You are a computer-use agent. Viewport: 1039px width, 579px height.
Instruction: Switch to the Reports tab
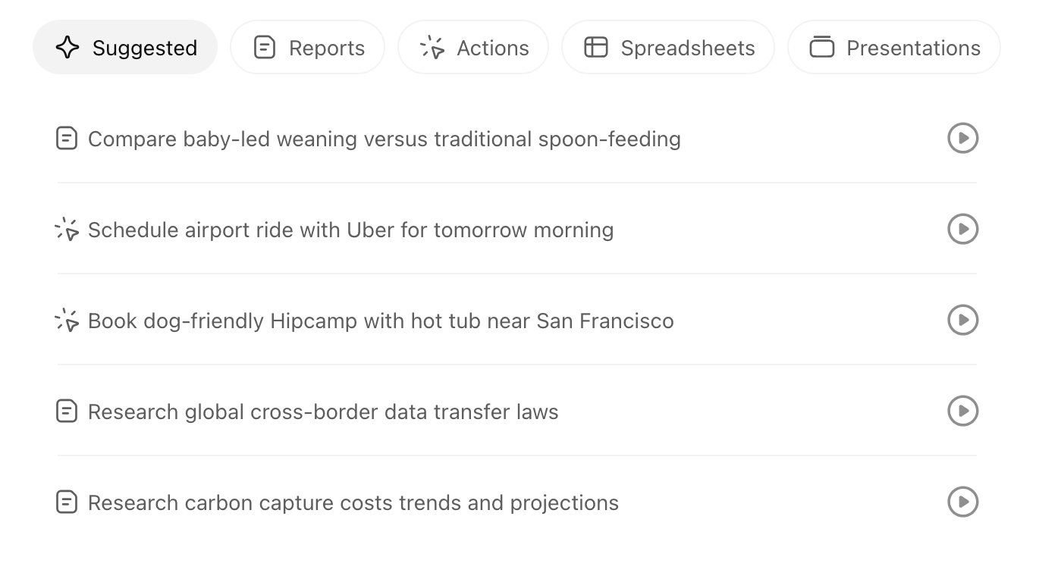[308, 47]
